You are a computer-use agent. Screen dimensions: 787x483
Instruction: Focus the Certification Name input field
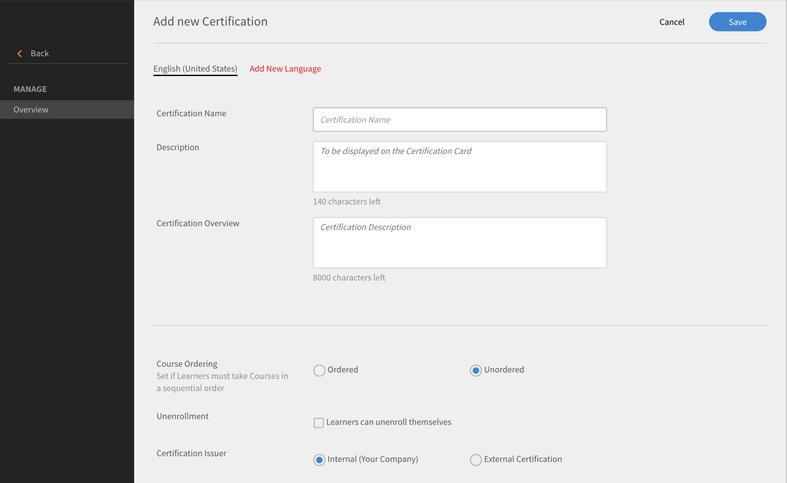pyautogui.click(x=459, y=119)
